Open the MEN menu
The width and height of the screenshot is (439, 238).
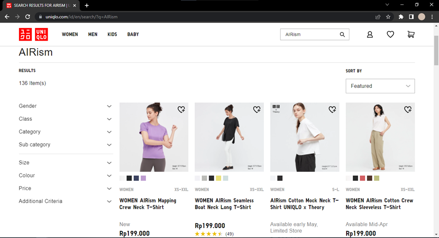click(x=93, y=34)
